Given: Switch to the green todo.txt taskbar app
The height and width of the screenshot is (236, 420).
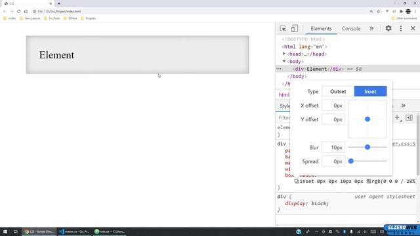Looking at the screenshot, I should click(110, 231).
